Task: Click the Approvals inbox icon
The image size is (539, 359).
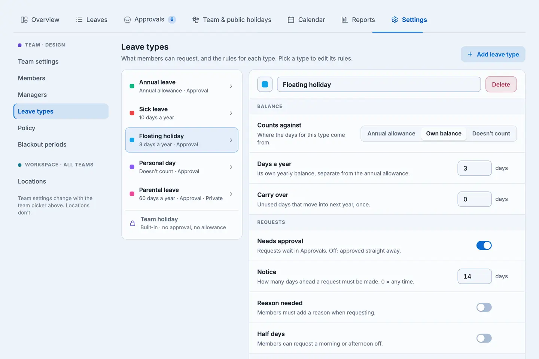Action: point(127,19)
